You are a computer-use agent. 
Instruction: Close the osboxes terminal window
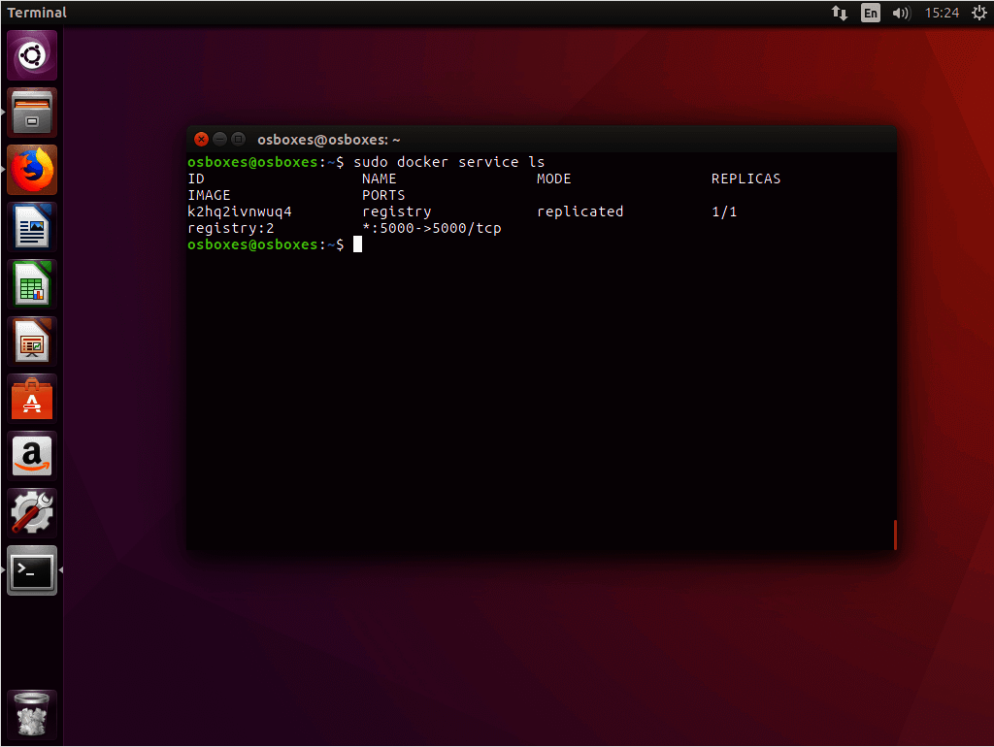201,139
